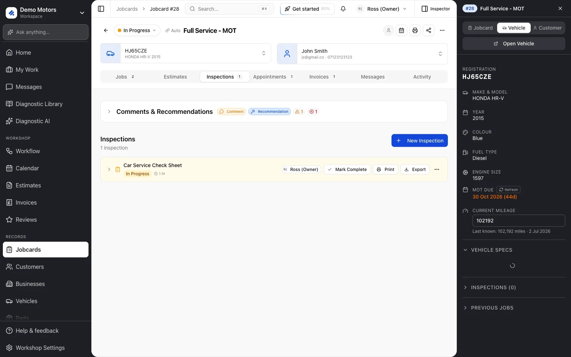Switch the side panel to Jobcard view
The width and height of the screenshot is (571, 357).
480,28
